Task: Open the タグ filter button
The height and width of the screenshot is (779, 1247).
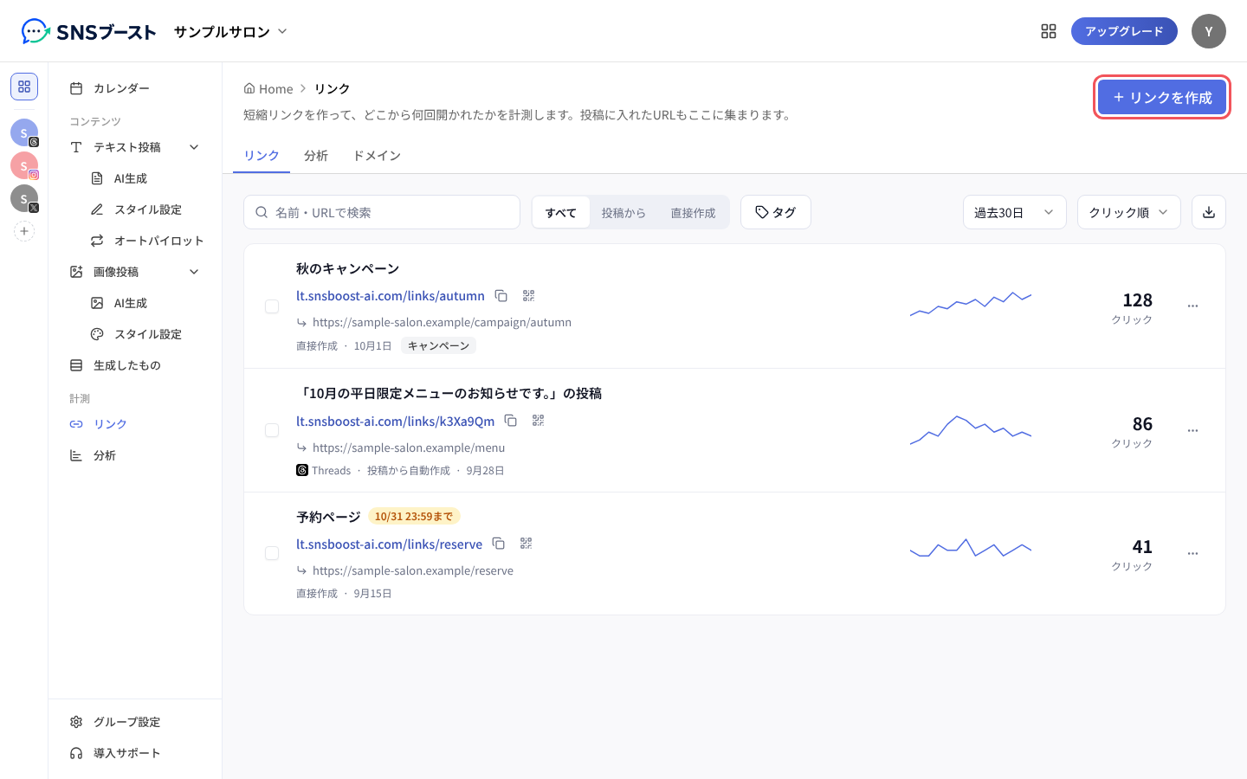Action: (776, 212)
